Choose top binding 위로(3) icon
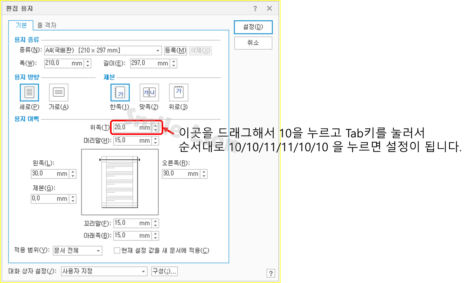This screenshot has width=469, height=283. pyautogui.click(x=179, y=92)
